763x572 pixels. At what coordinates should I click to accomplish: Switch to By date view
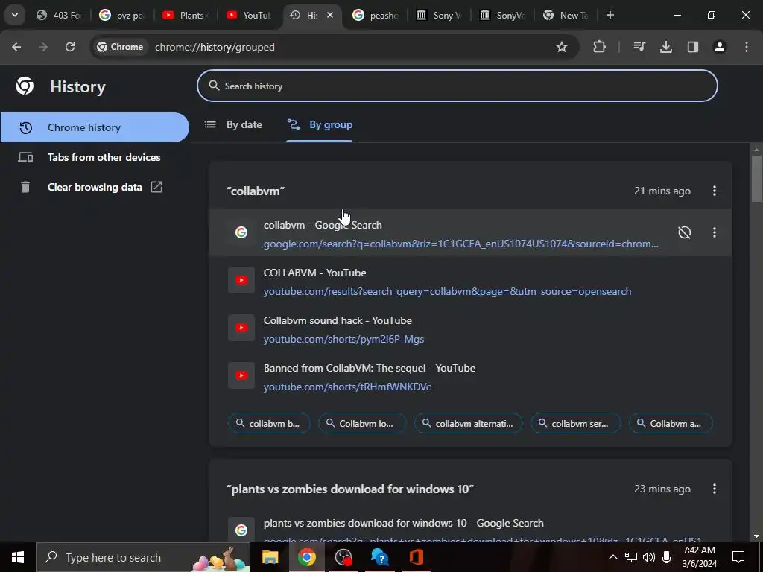(233, 124)
